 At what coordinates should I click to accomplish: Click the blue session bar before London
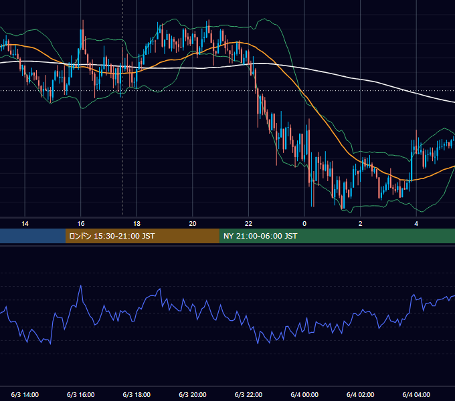(33, 236)
